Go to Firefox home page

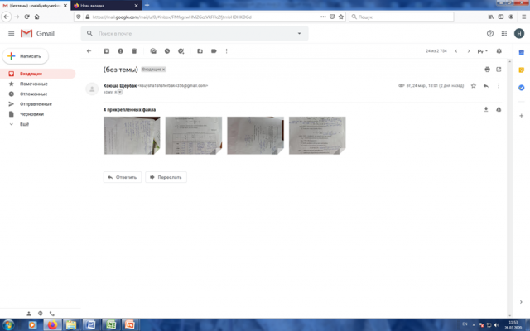pyautogui.click(x=36, y=17)
